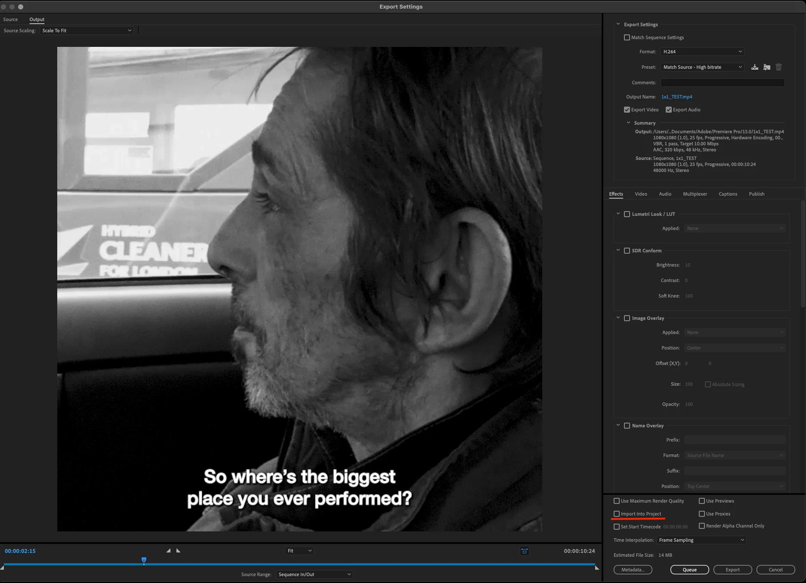Viewport: 806px width, 583px height.
Task: Collapse the Lumetri Look / LUT section
Action: click(618, 214)
